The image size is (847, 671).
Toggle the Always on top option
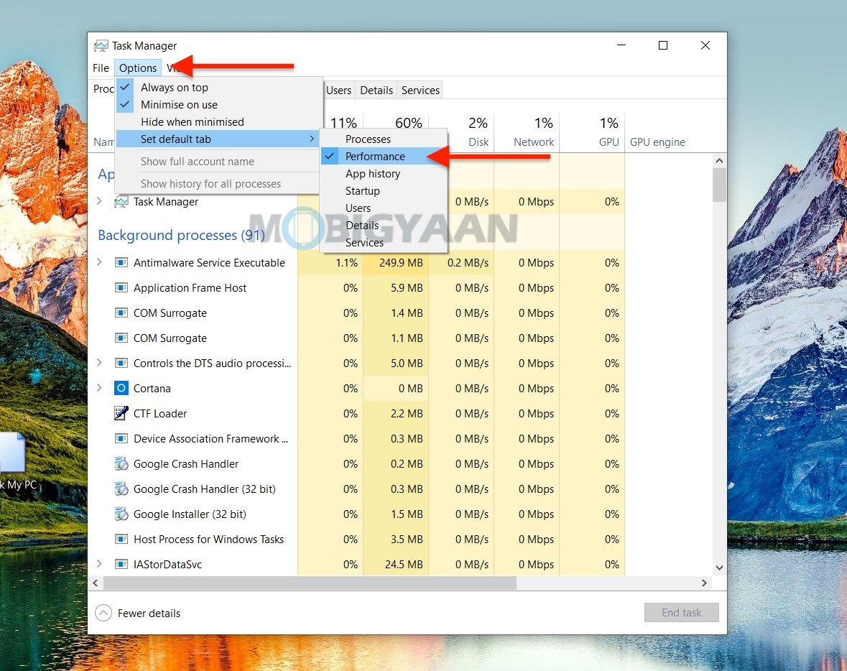pos(175,87)
